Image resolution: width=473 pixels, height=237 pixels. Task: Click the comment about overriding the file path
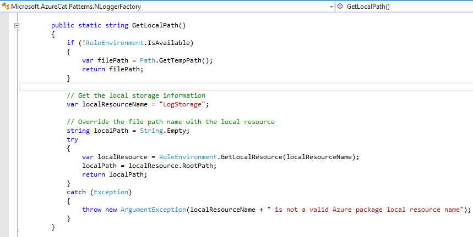pyautogui.click(x=171, y=122)
